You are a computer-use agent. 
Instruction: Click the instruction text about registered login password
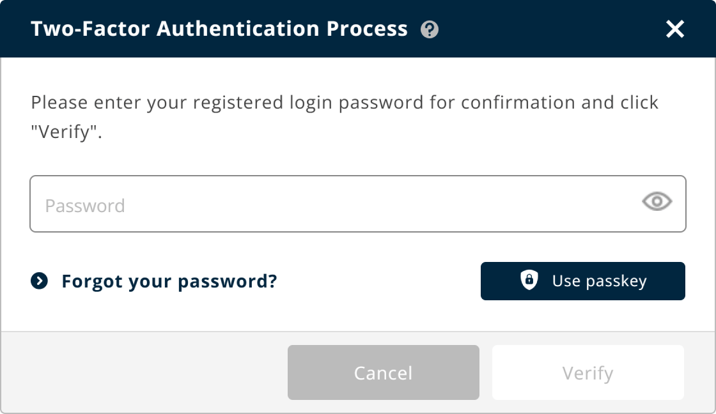344,102
